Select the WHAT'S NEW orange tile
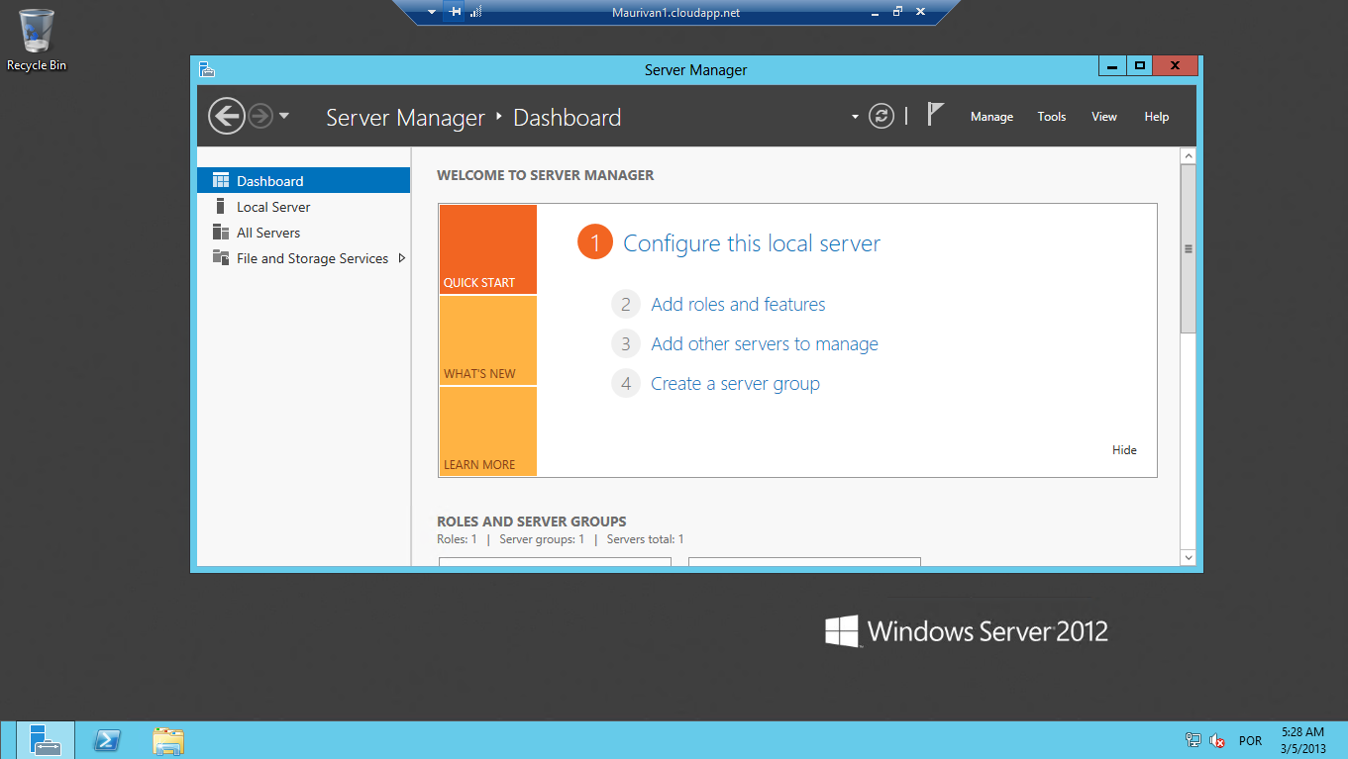Viewport: 1348px width, 759px height. point(487,340)
